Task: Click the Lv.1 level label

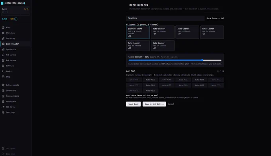Action: pyautogui.click(x=26, y=9)
